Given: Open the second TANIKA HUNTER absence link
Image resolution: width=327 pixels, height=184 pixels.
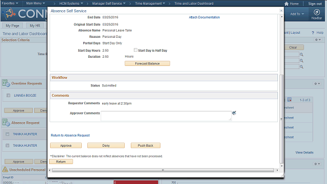Looking at the screenshot, I should tap(25, 145).
